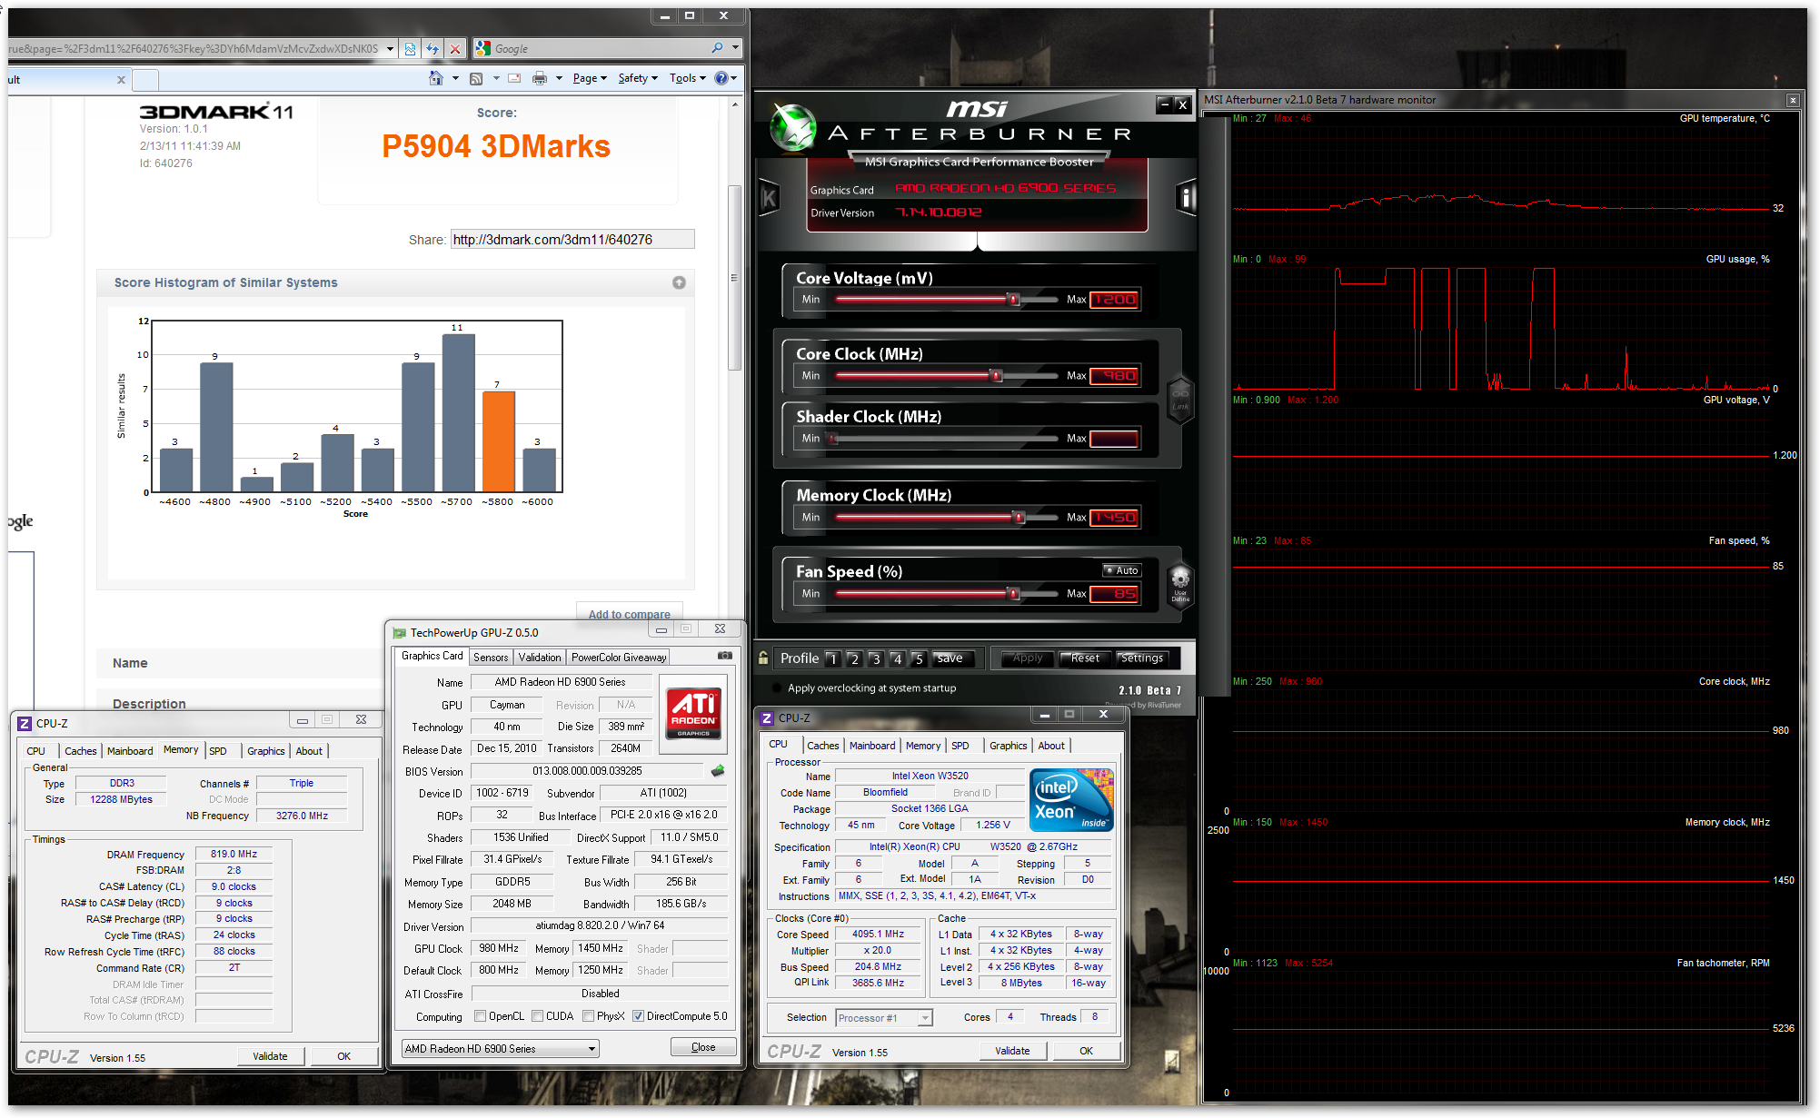Open the PowerColor Giveaway tab
The image size is (1820, 1118).
point(619,658)
